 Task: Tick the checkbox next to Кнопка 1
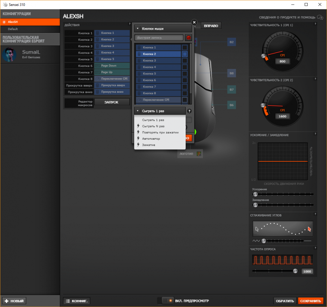tap(185, 48)
